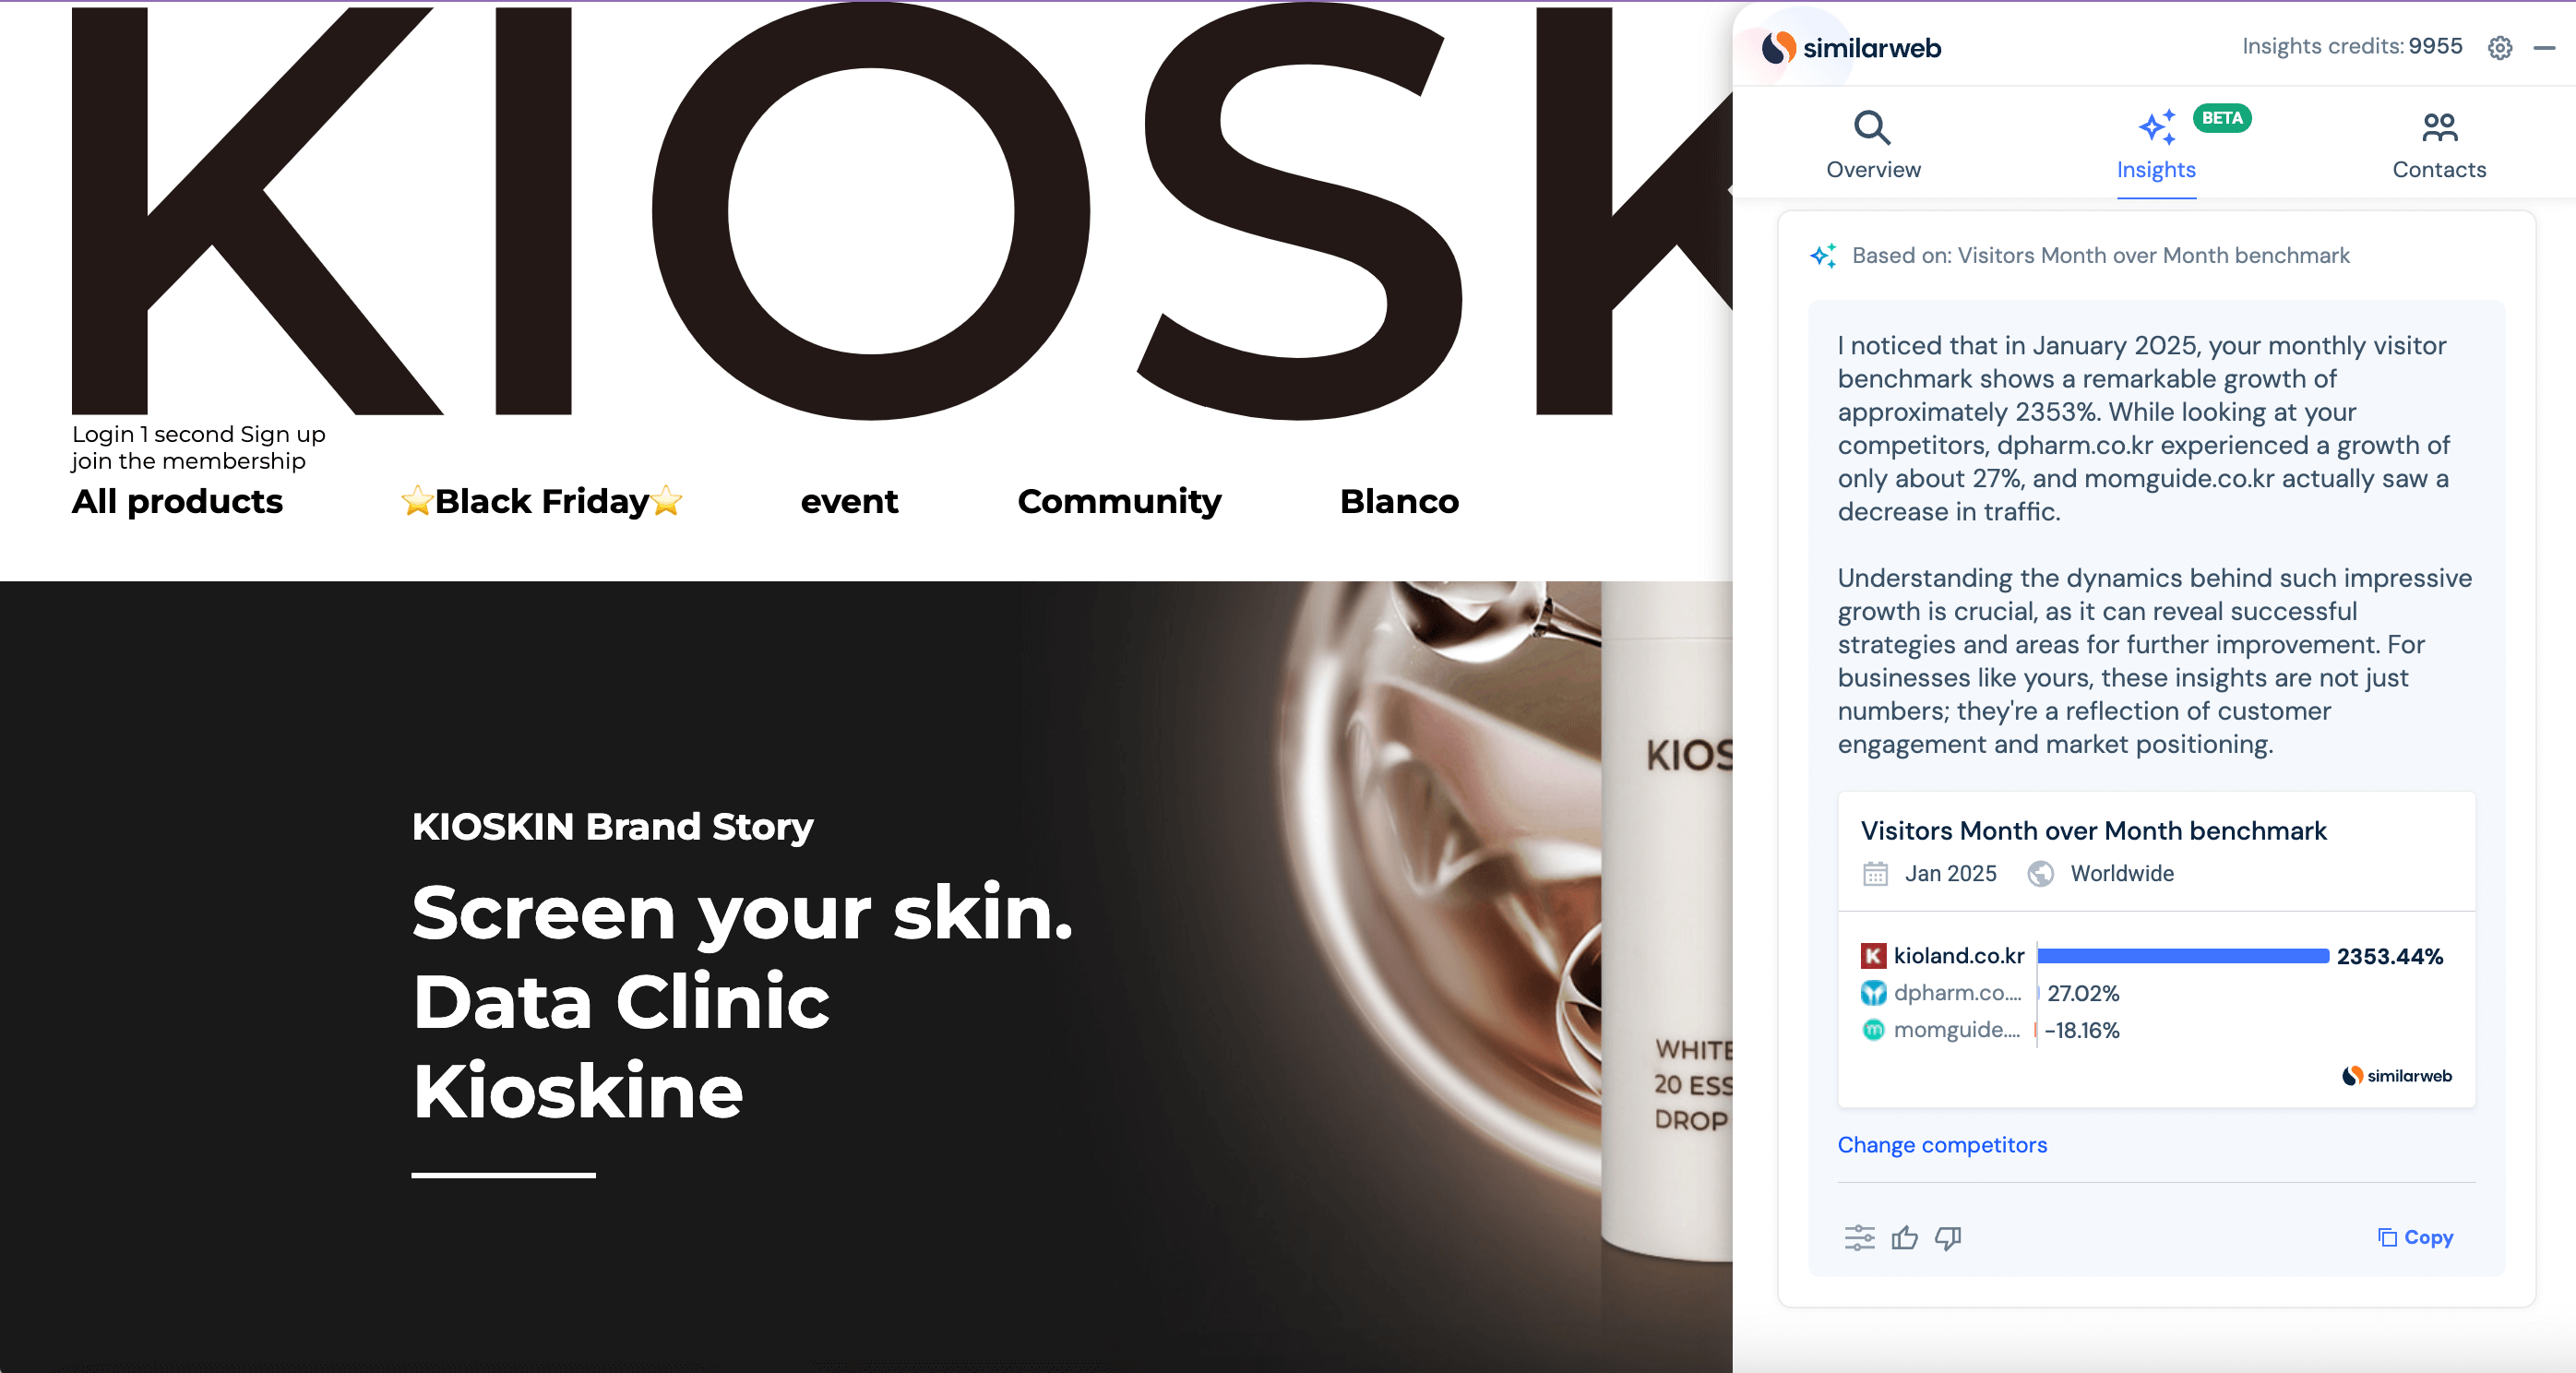Open the Overview magnifier icon
This screenshot has height=1373, width=2576.
click(x=1872, y=128)
